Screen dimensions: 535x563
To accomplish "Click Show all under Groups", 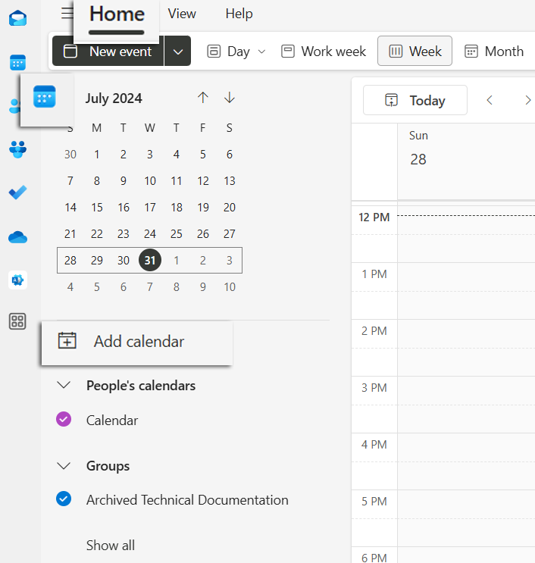I will tap(111, 545).
